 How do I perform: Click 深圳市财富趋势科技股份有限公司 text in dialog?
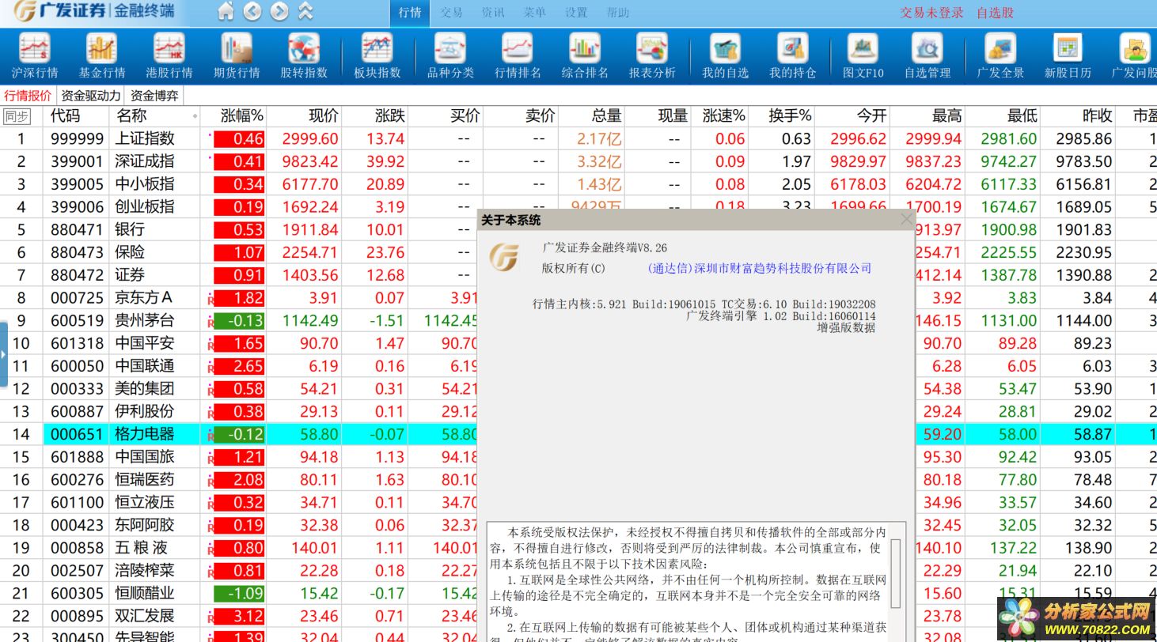tap(782, 268)
